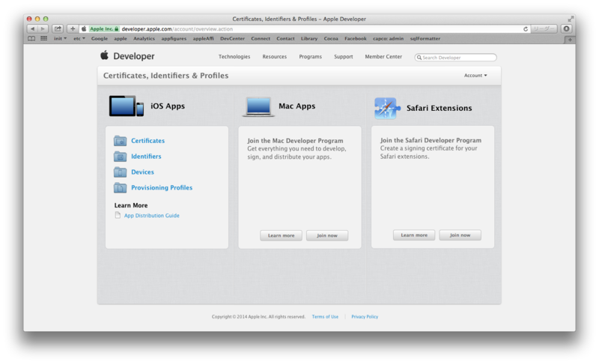
Task: Click the Certificates folder icon
Action: (x=120, y=141)
